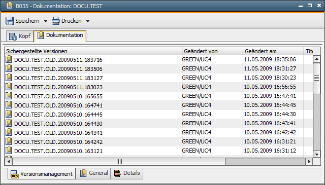Screen dimensions: 325x185
Task: Select version DOCU.TEST.OLD.20090510.164445 text
Action: (58, 115)
